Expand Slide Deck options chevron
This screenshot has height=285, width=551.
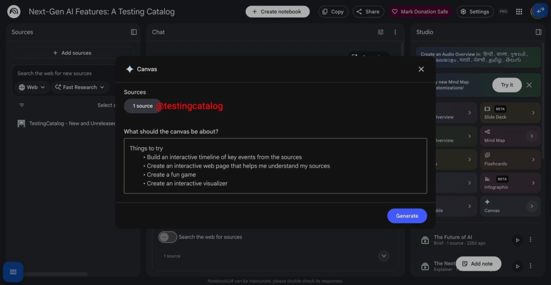[533, 113]
